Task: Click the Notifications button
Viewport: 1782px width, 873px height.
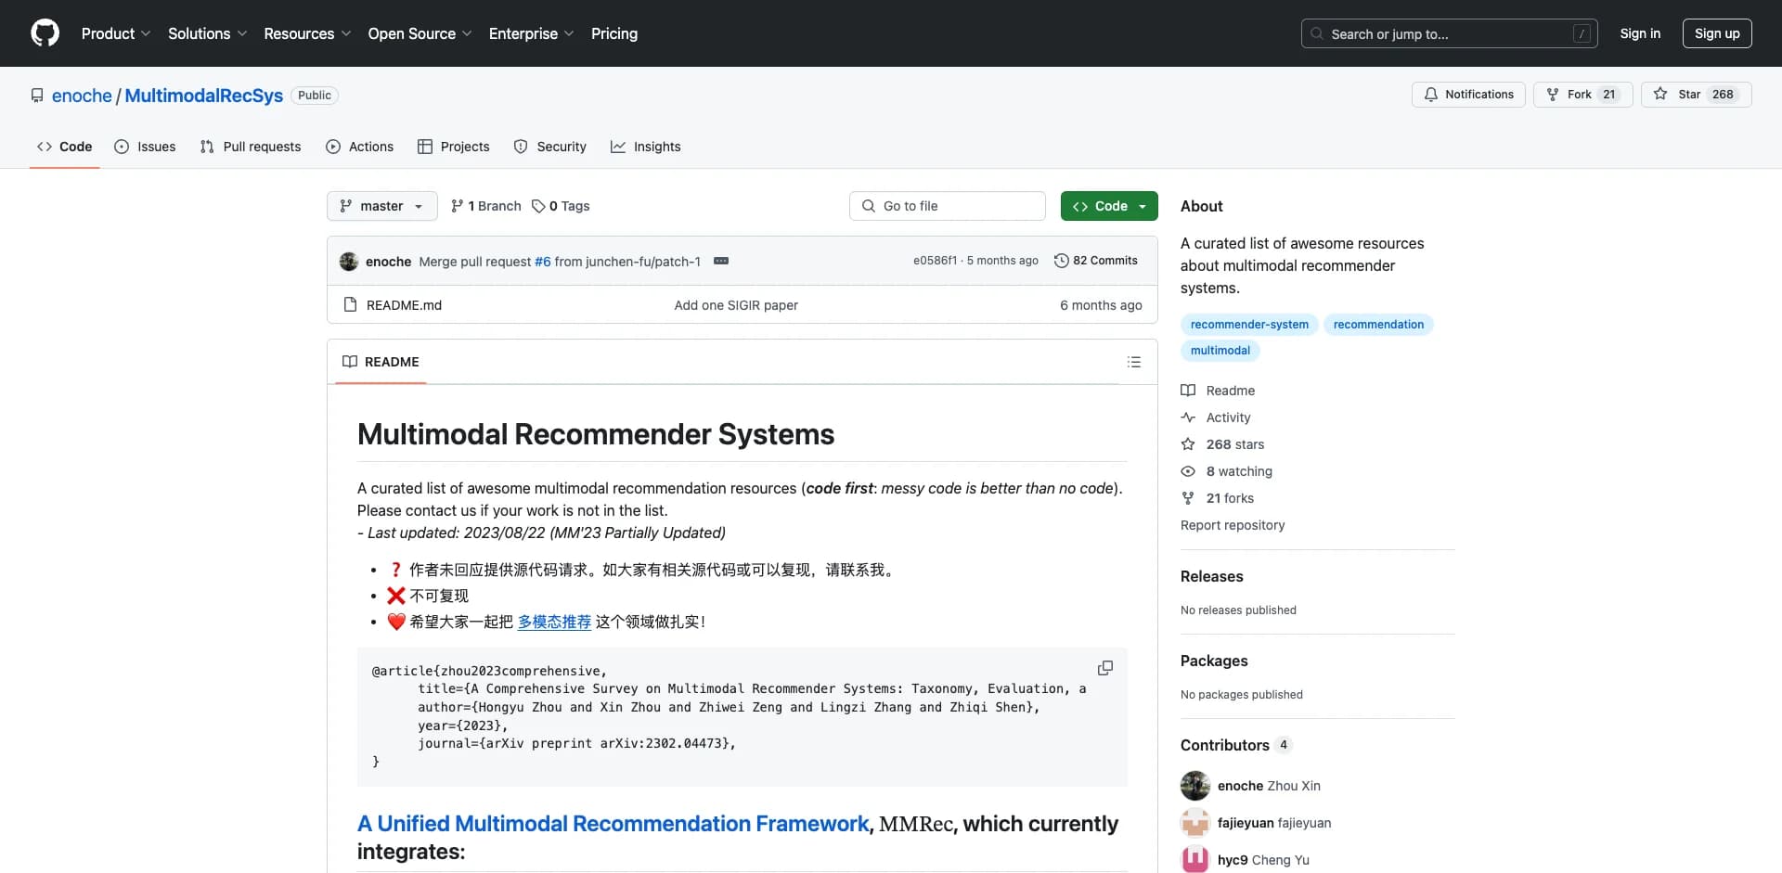Action: pyautogui.click(x=1468, y=95)
